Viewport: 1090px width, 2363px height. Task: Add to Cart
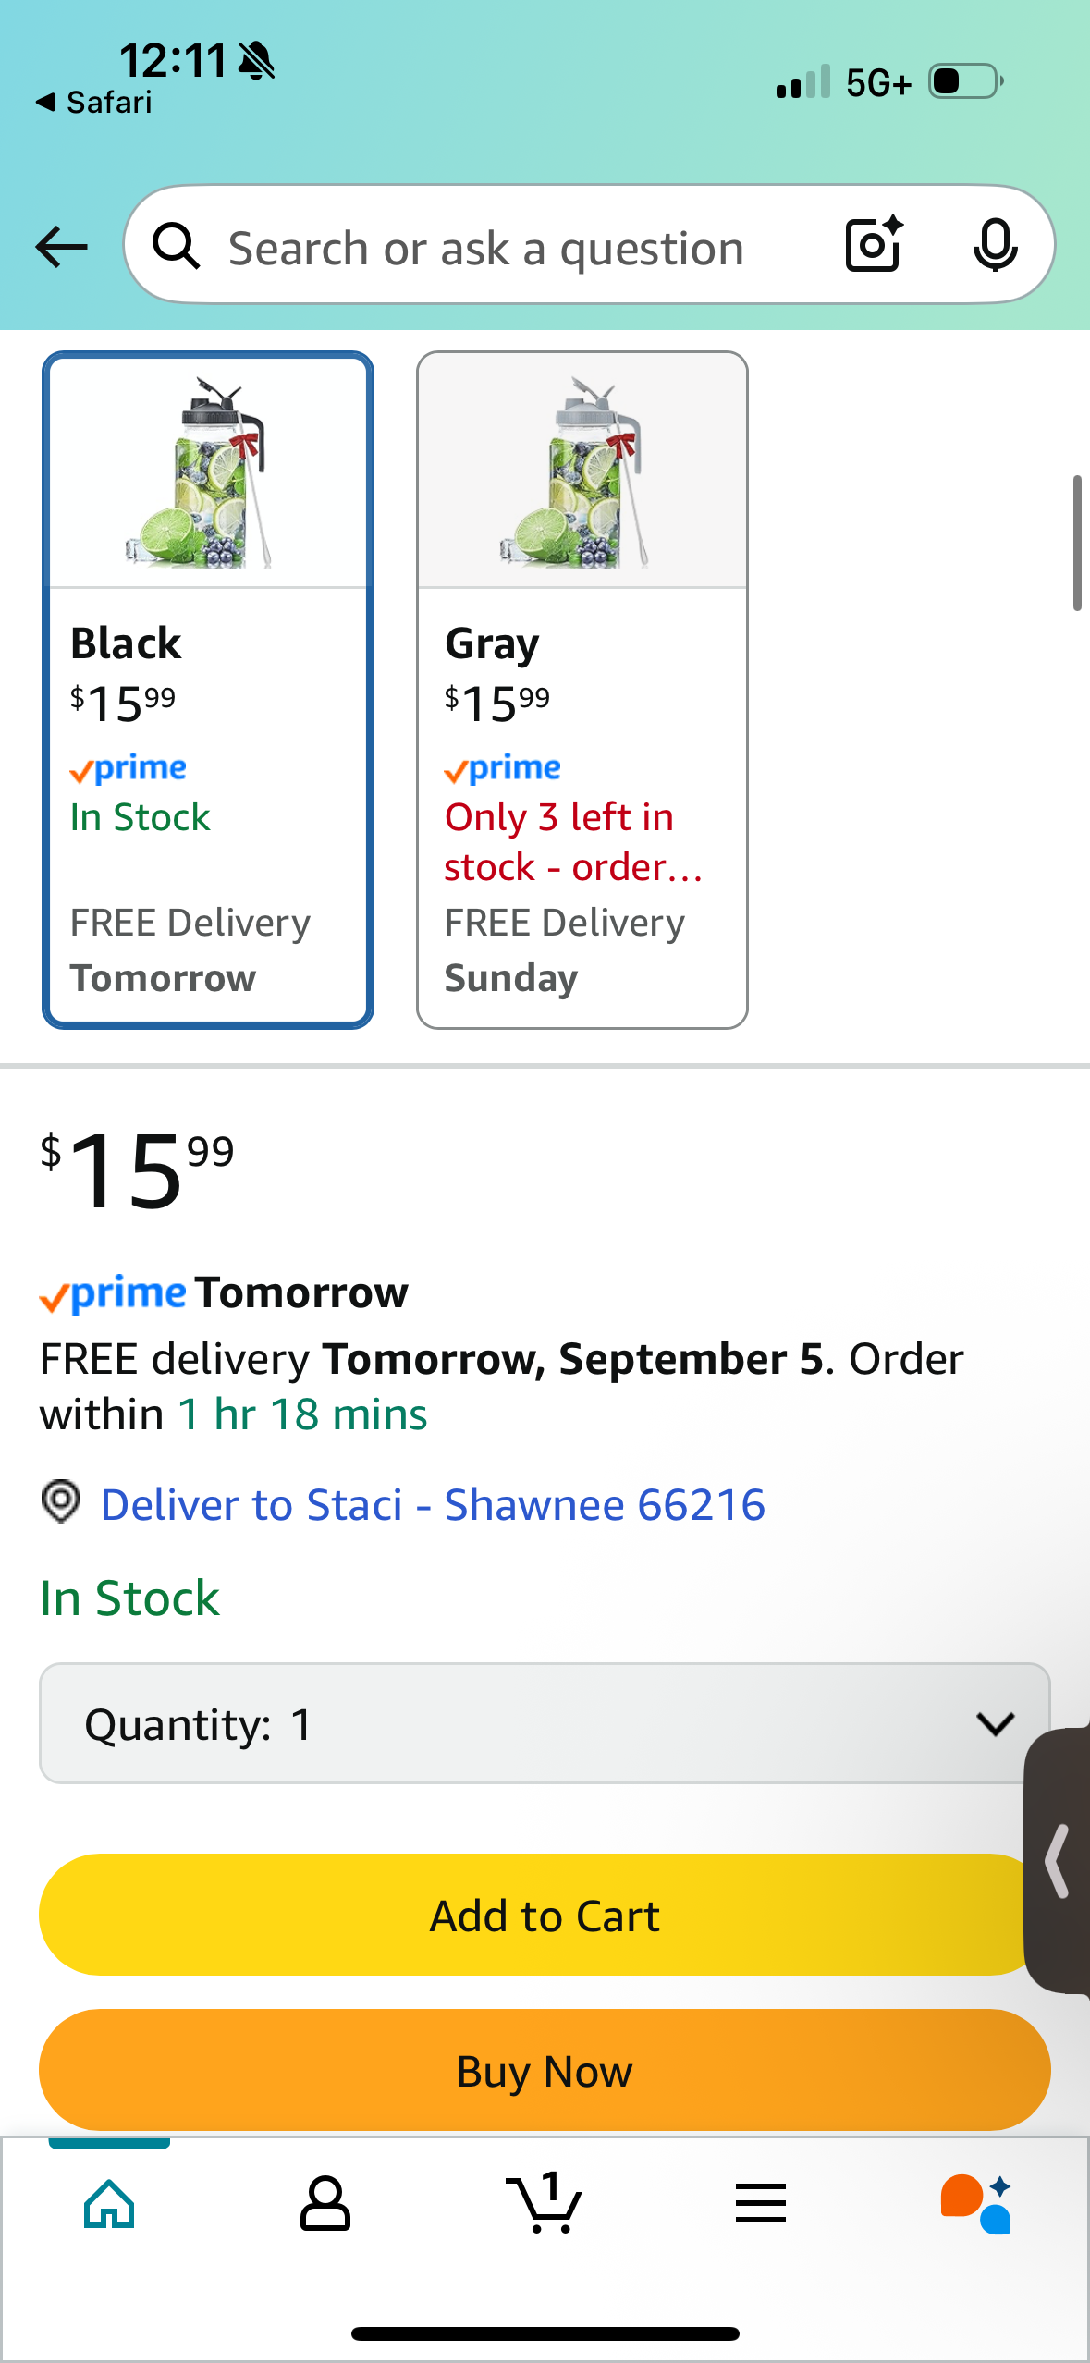click(545, 1915)
